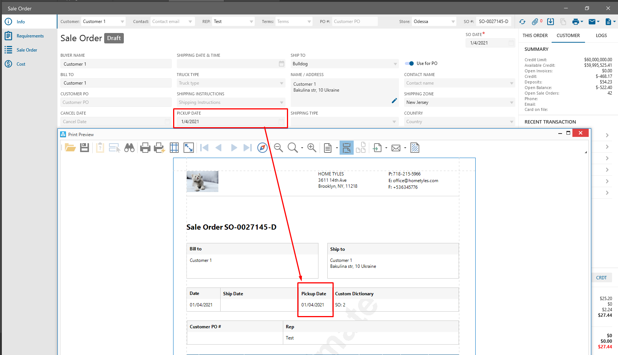This screenshot has height=355, width=618.
Task: Click the watermark icon in preview toolbar
Action: click(415, 148)
